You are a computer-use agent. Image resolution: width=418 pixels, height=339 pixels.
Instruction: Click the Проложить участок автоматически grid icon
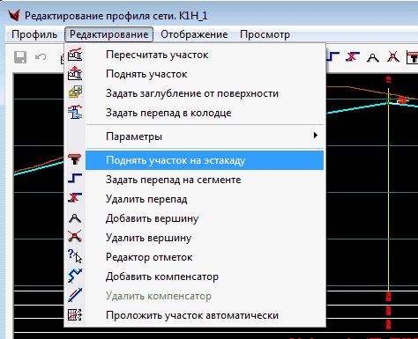75,315
